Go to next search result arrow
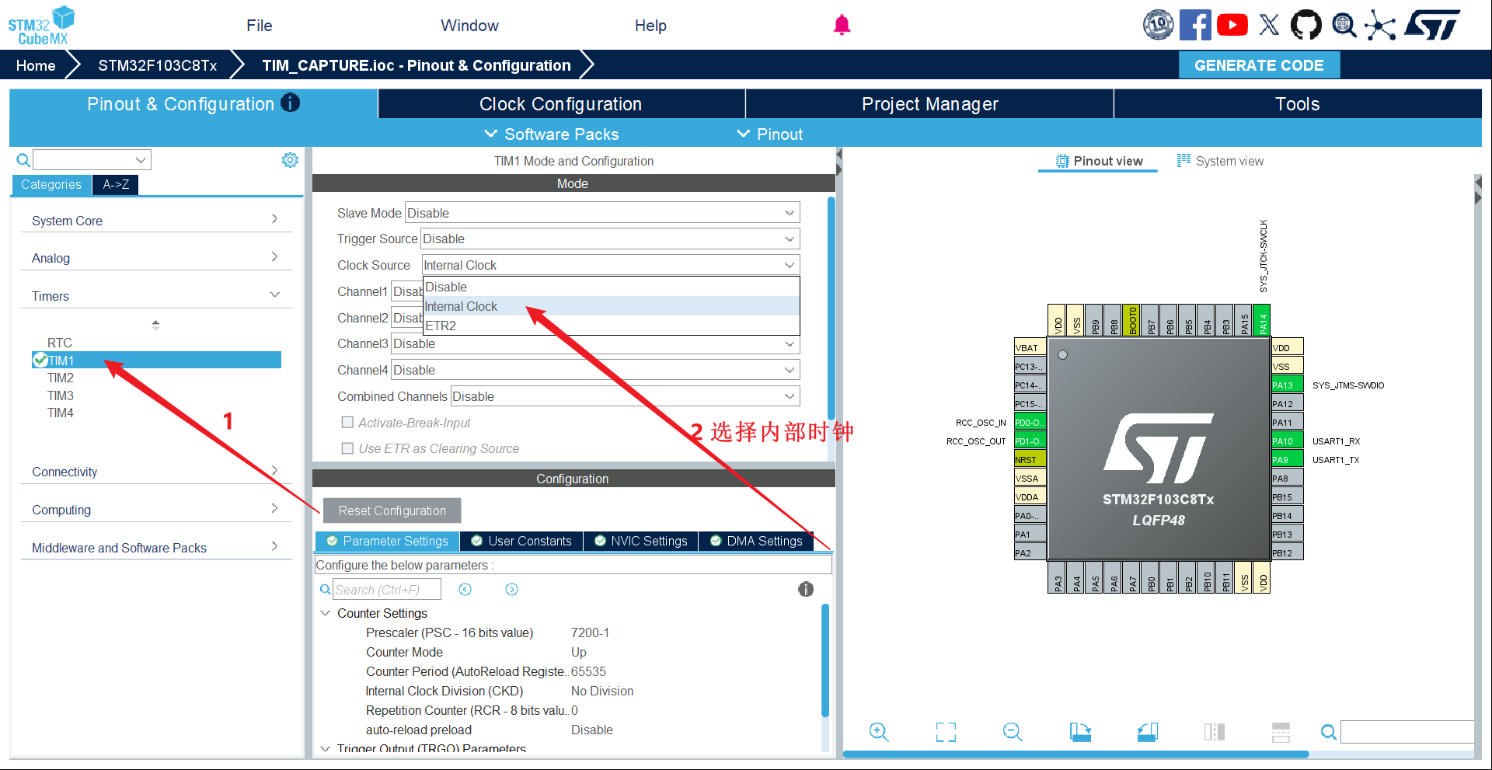1492x770 pixels. 511,590
